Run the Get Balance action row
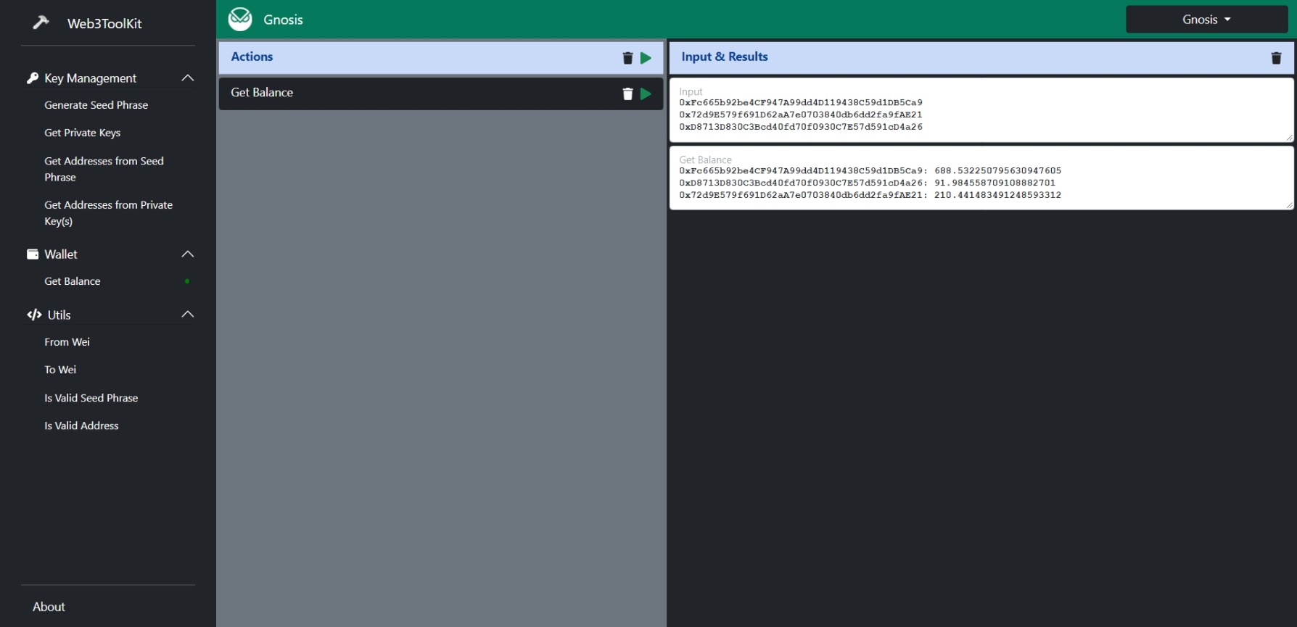 pos(646,94)
